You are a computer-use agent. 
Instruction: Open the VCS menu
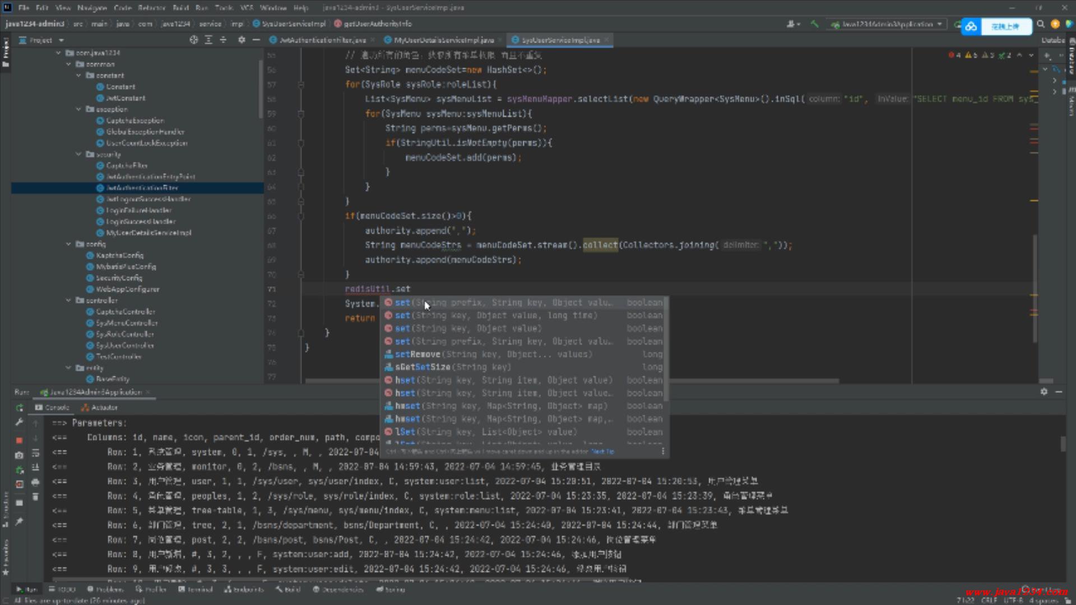tap(247, 8)
